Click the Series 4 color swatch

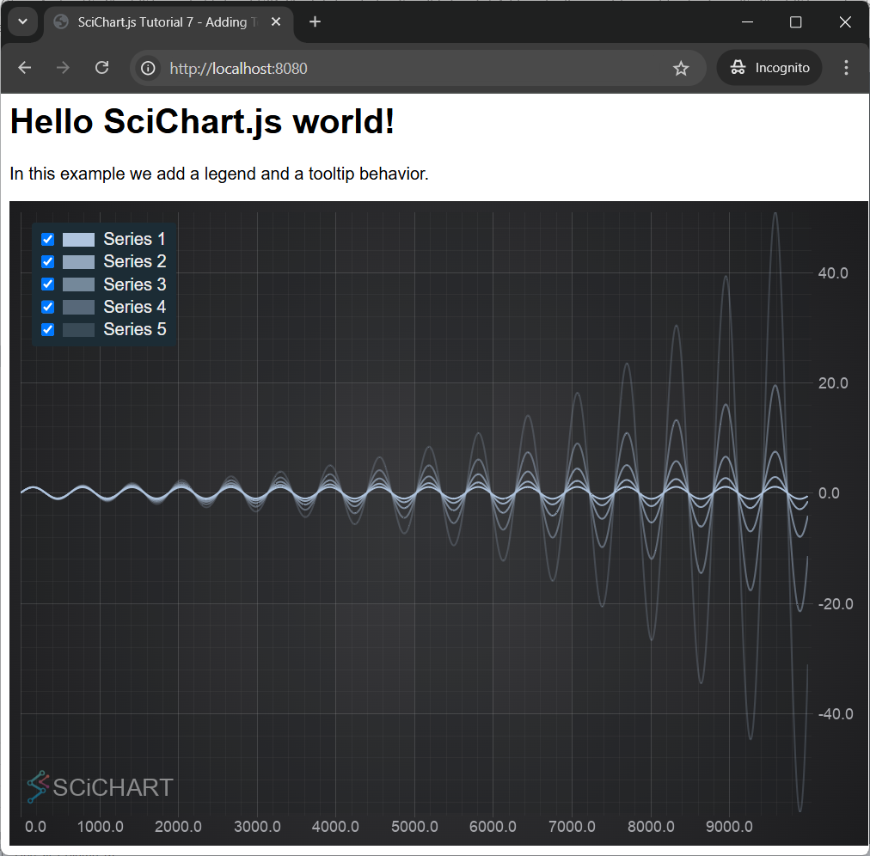78,307
